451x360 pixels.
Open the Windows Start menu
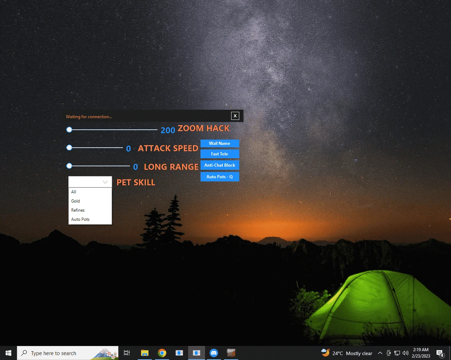[x=8, y=353]
